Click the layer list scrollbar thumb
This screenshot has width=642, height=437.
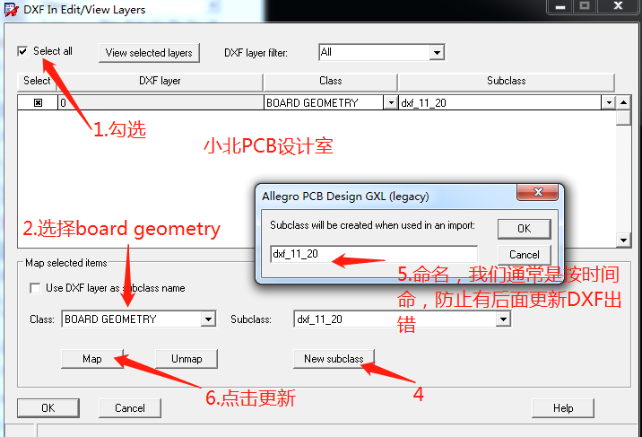(623, 118)
